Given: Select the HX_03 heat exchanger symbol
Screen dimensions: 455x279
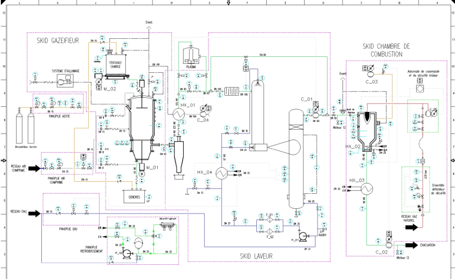Looking at the screenshot, I should pyautogui.click(x=366, y=188).
